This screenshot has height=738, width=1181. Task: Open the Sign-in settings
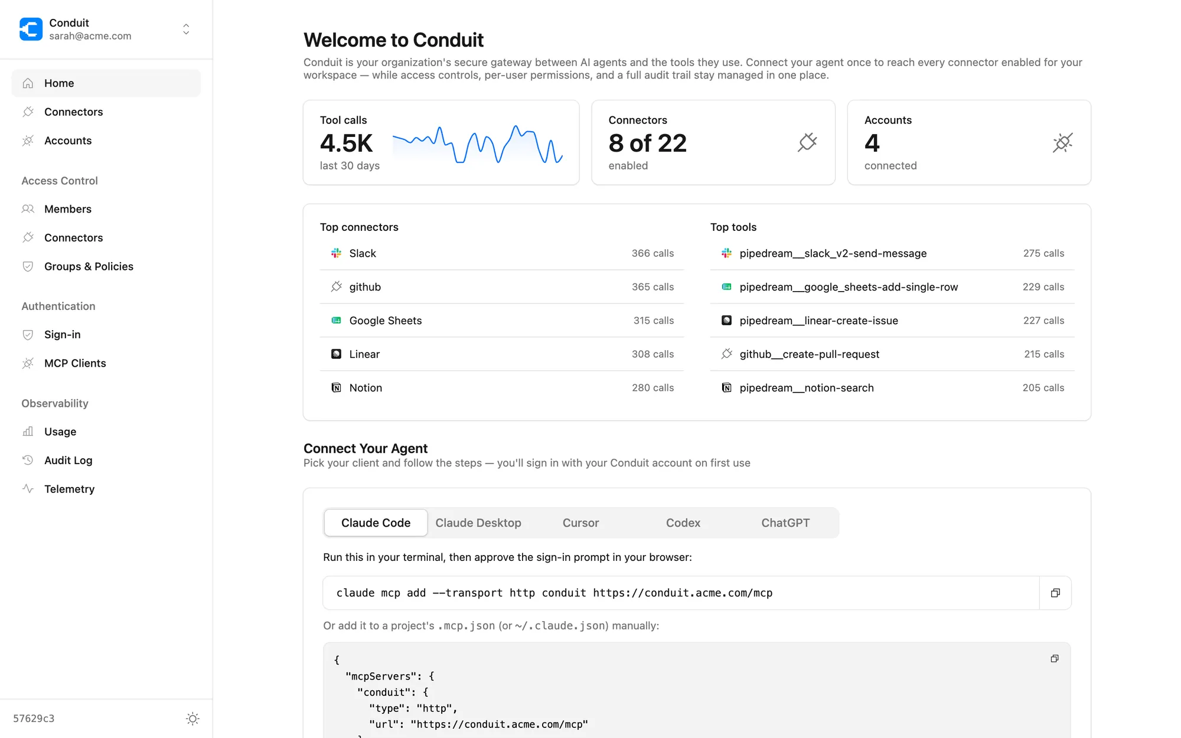pos(106,335)
